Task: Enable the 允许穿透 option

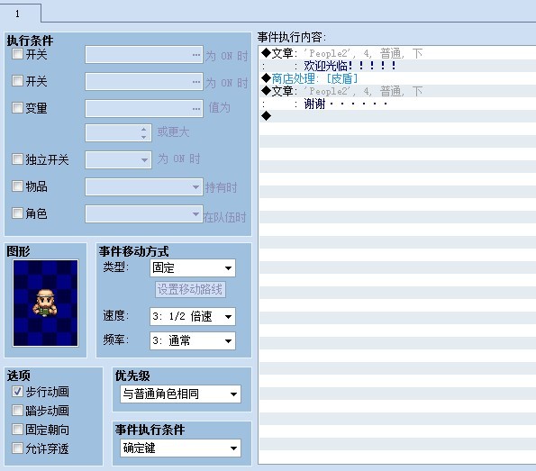Action: click(17, 448)
